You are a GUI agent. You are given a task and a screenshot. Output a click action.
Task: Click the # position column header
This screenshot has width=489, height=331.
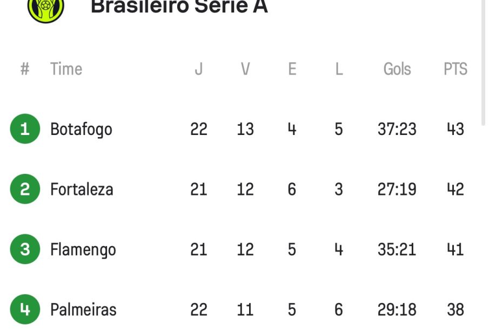pyautogui.click(x=25, y=69)
